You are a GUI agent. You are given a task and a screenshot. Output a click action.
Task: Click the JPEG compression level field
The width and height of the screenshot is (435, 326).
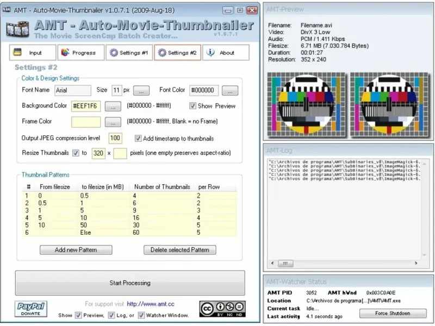coord(115,138)
